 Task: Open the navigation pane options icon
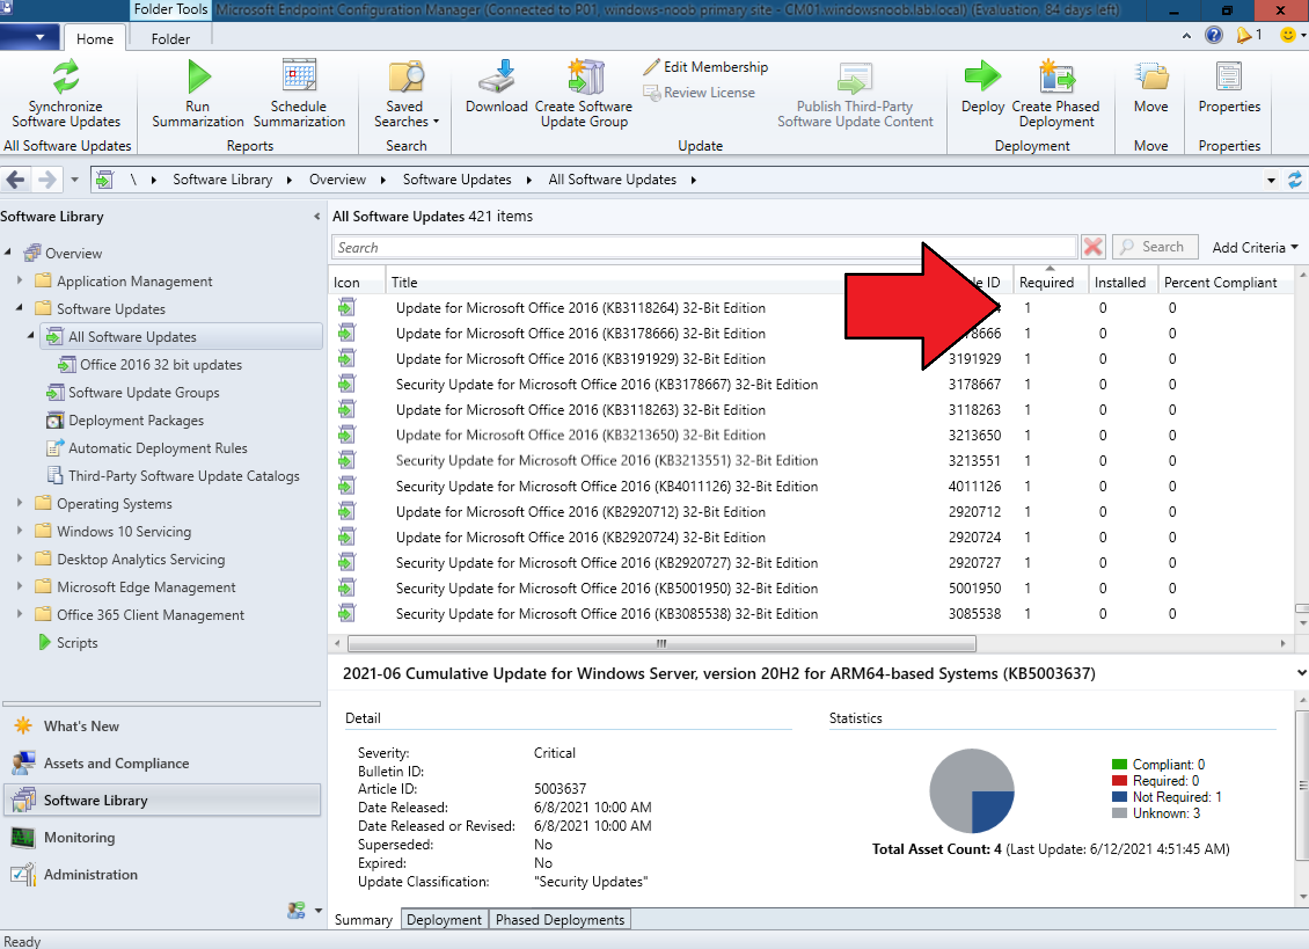(x=297, y=910)
